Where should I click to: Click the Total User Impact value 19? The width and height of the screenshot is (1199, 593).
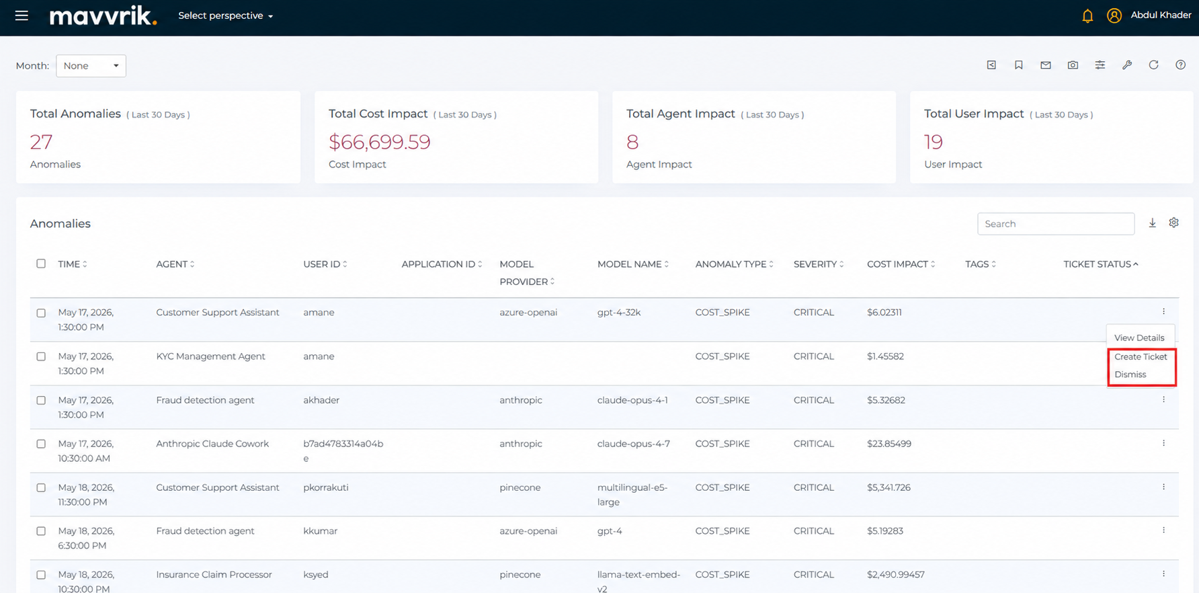coord(934,142)
